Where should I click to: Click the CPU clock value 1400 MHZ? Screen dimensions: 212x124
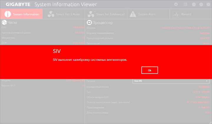click(79, 27)
